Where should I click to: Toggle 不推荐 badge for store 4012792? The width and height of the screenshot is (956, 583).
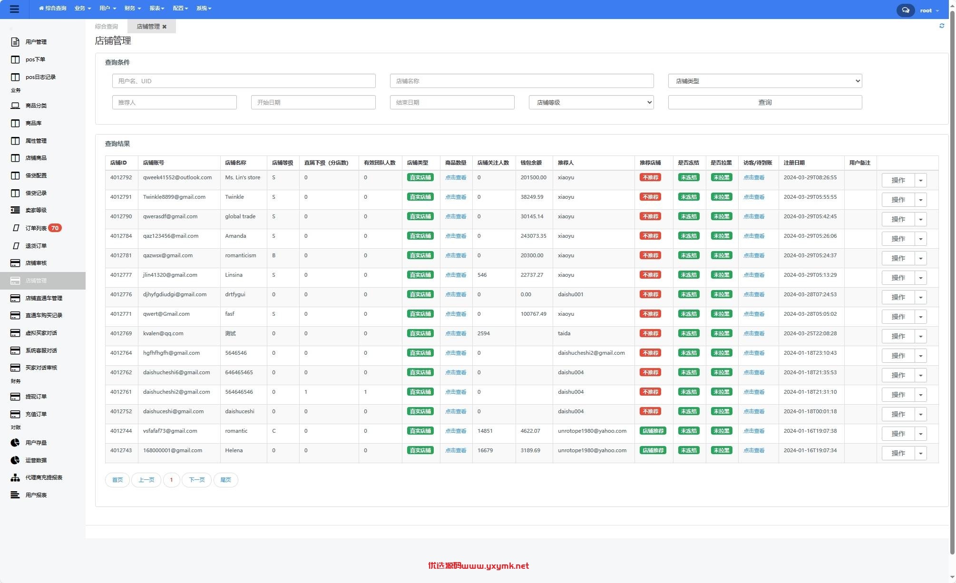(x=650, y=177)
